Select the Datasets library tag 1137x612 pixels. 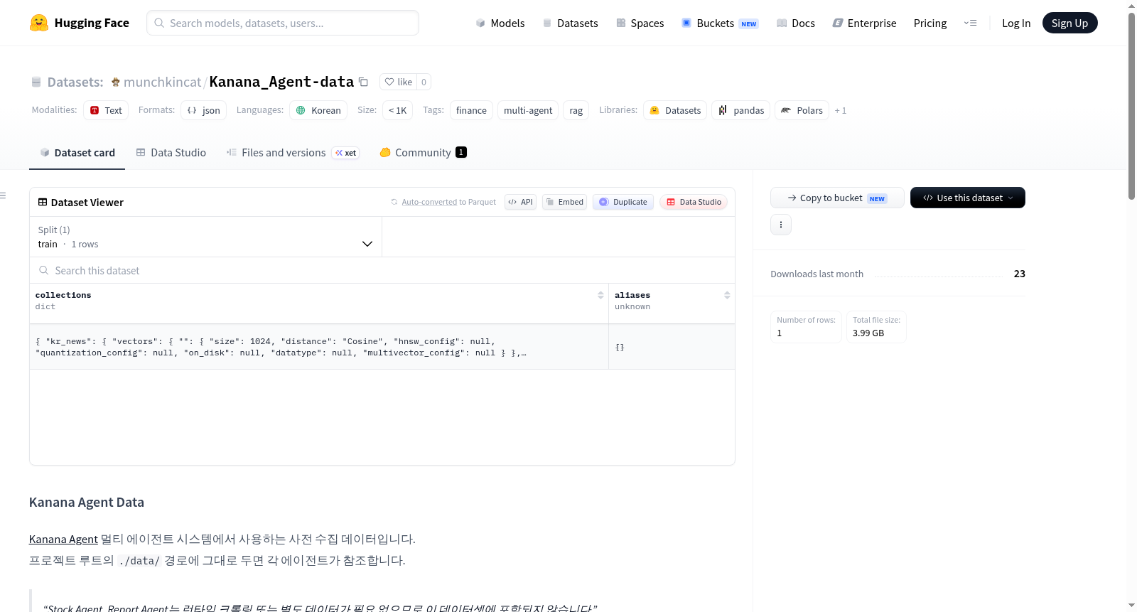tap(675, 110)
